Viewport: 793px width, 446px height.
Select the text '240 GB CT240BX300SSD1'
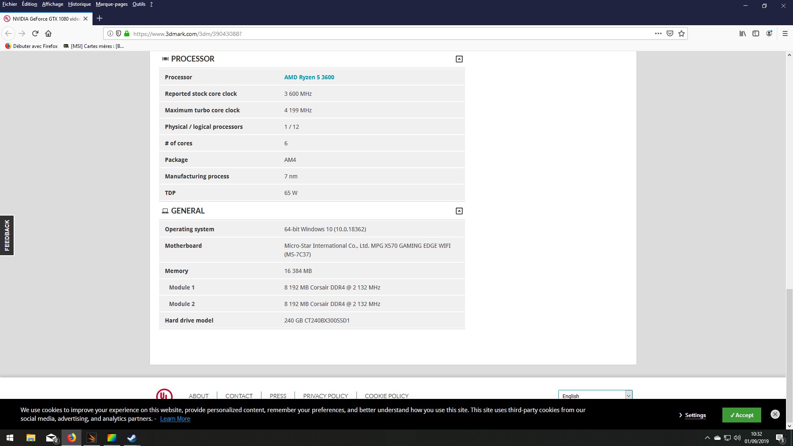[317, 320]
